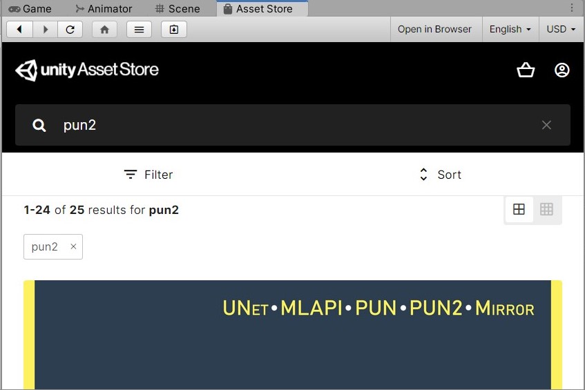Open the user account profile icon
Image resolution: width=585 pixels, height=390 pixels.
(x=562, y=70)
